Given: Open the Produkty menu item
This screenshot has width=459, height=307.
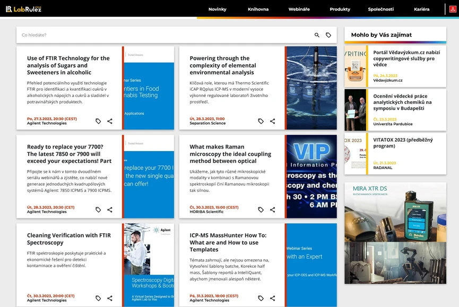Looking at the screenshot, I should [340, 9].
